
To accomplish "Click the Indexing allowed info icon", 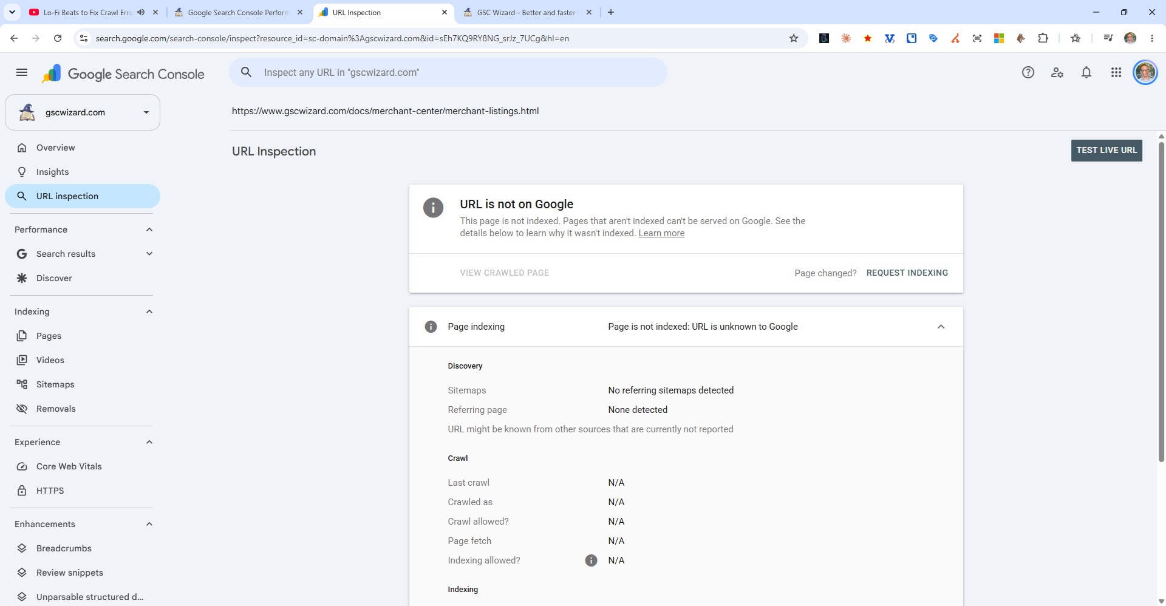I will (591, 560).
